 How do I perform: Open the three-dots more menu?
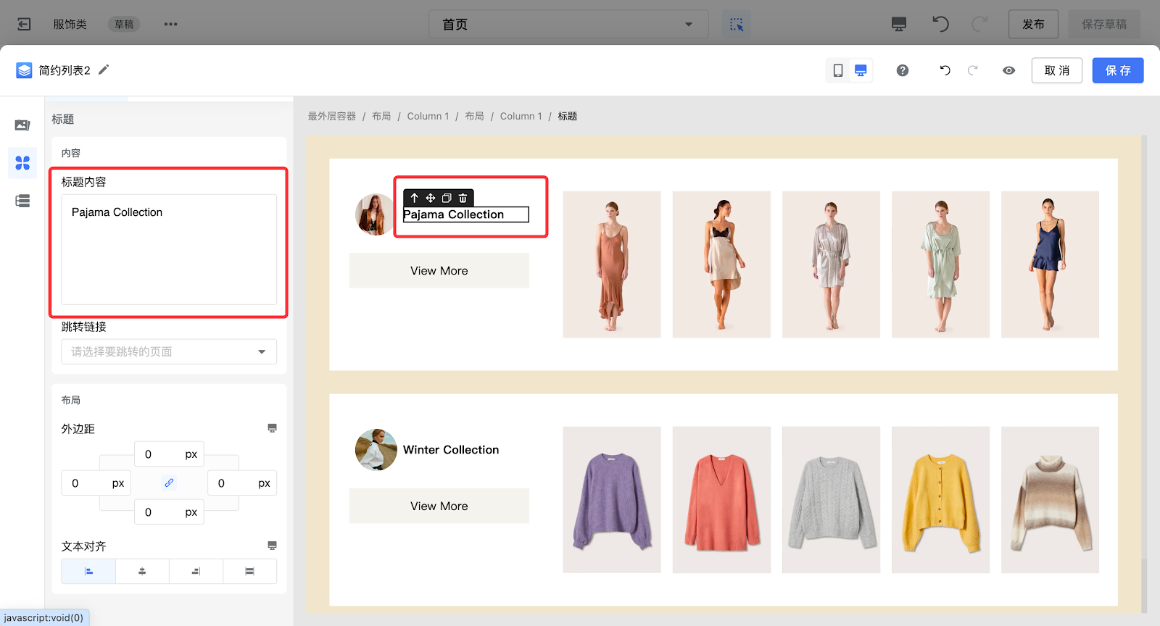(x=170, y=24)
